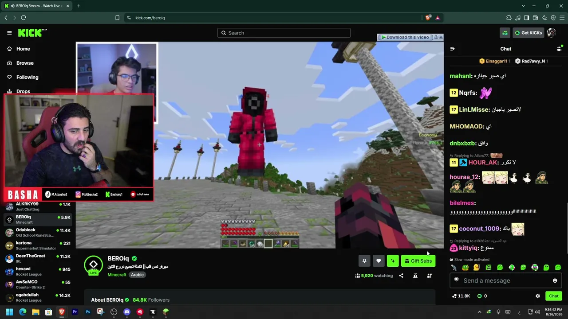Image resolution: width=568 pixels, height=319 pixels.
Task: Open Brave VPN shield icon
Action: (553, 18)
